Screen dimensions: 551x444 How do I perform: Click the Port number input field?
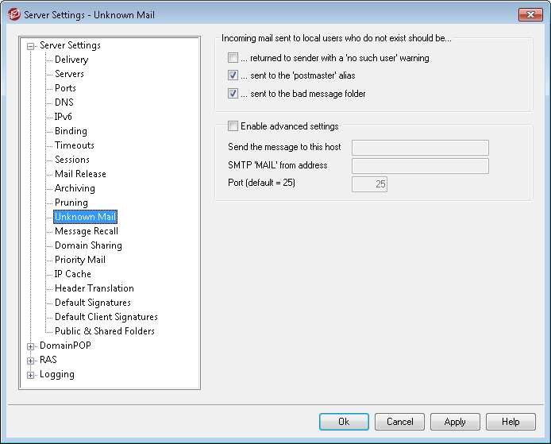(x=369, y=184)
